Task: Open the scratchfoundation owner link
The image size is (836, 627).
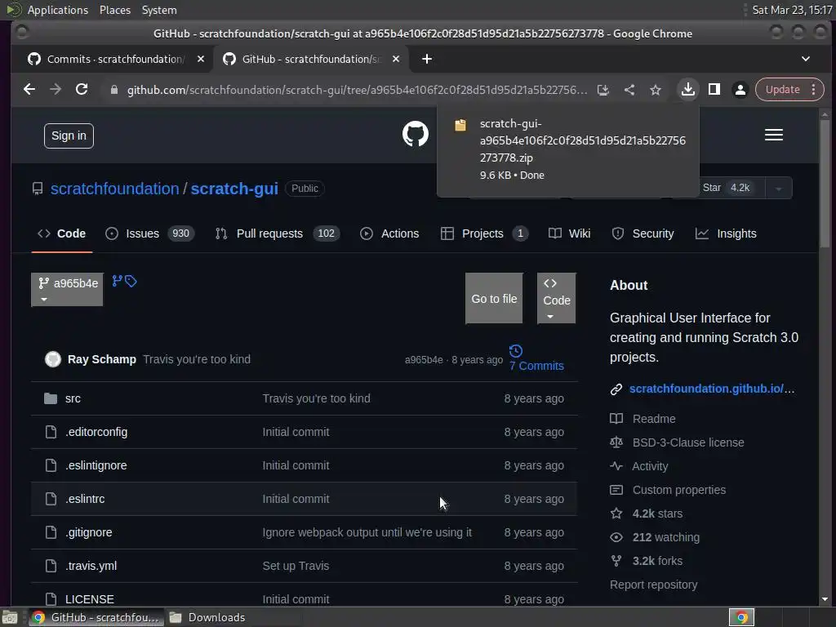Action: click(114, 189)
